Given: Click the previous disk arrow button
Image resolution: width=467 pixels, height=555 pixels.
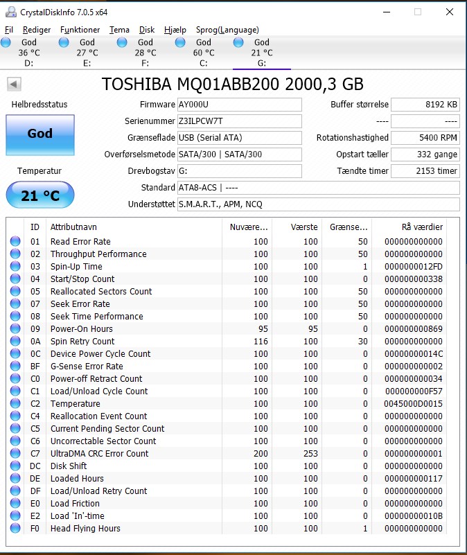Looking at the screenshot, I should point(14,85).
